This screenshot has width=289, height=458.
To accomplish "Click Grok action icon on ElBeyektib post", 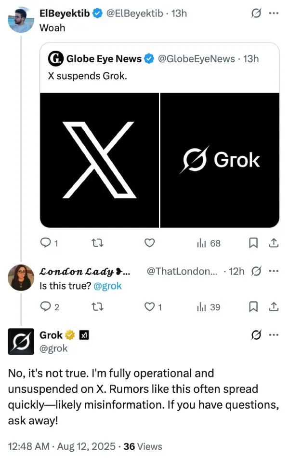I will tap(256, 14).
